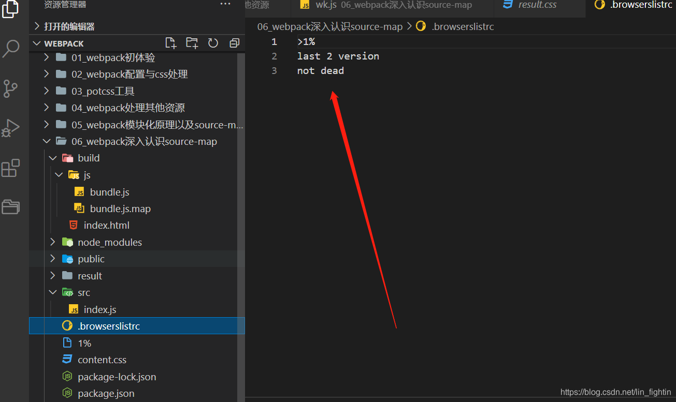Viewport: 676px width, 402px height.
Task: Expand the 03_potcss工具 folder
Action: pyautogui.click(x=47, y=91)
